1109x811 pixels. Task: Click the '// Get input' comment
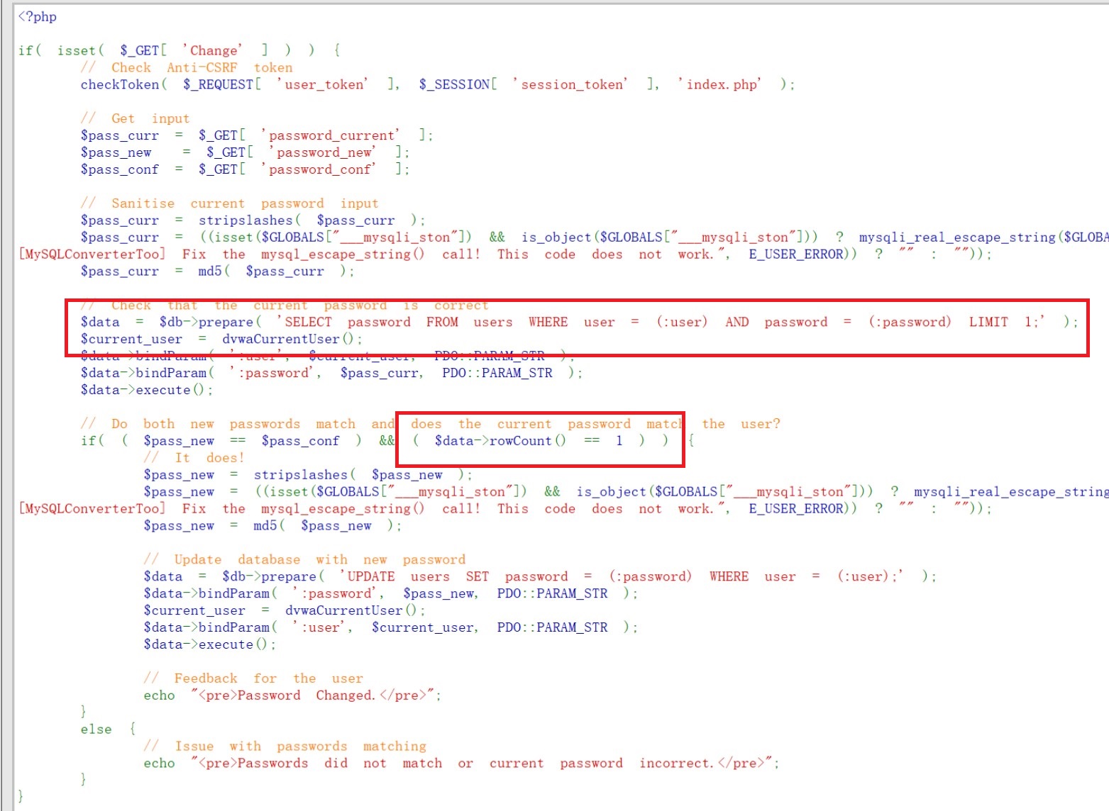[x=135, y=118]
